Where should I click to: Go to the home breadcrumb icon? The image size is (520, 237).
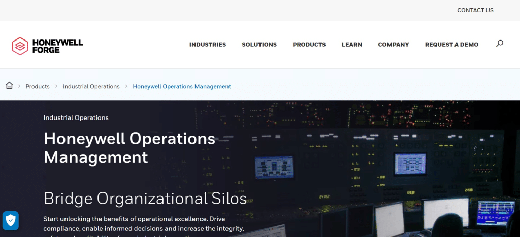[9, 85]
